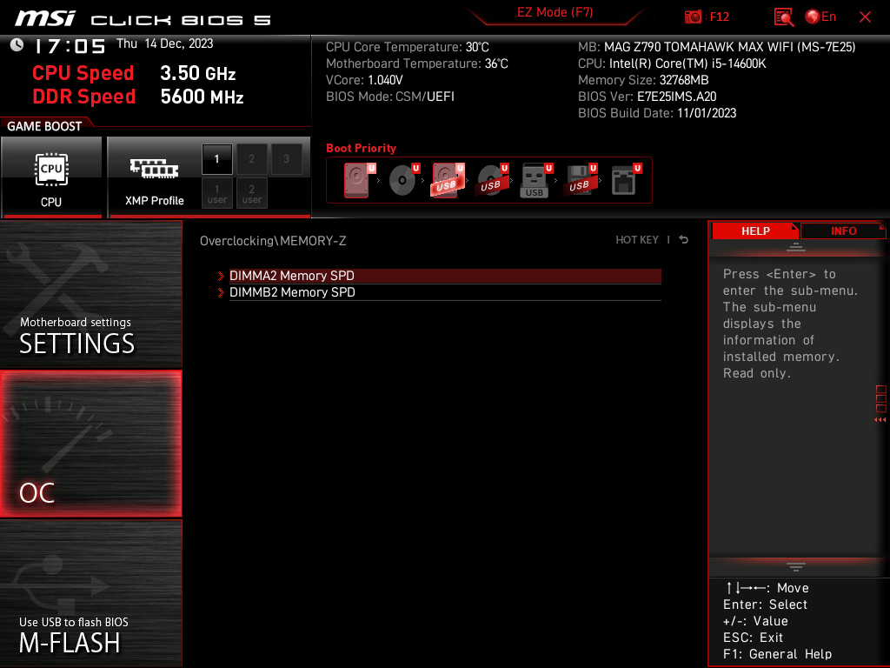This screenshot has height=668, width=890.
Task: Open DIMMA2 Memory SPD sub-menu
Action: [445, 276]
